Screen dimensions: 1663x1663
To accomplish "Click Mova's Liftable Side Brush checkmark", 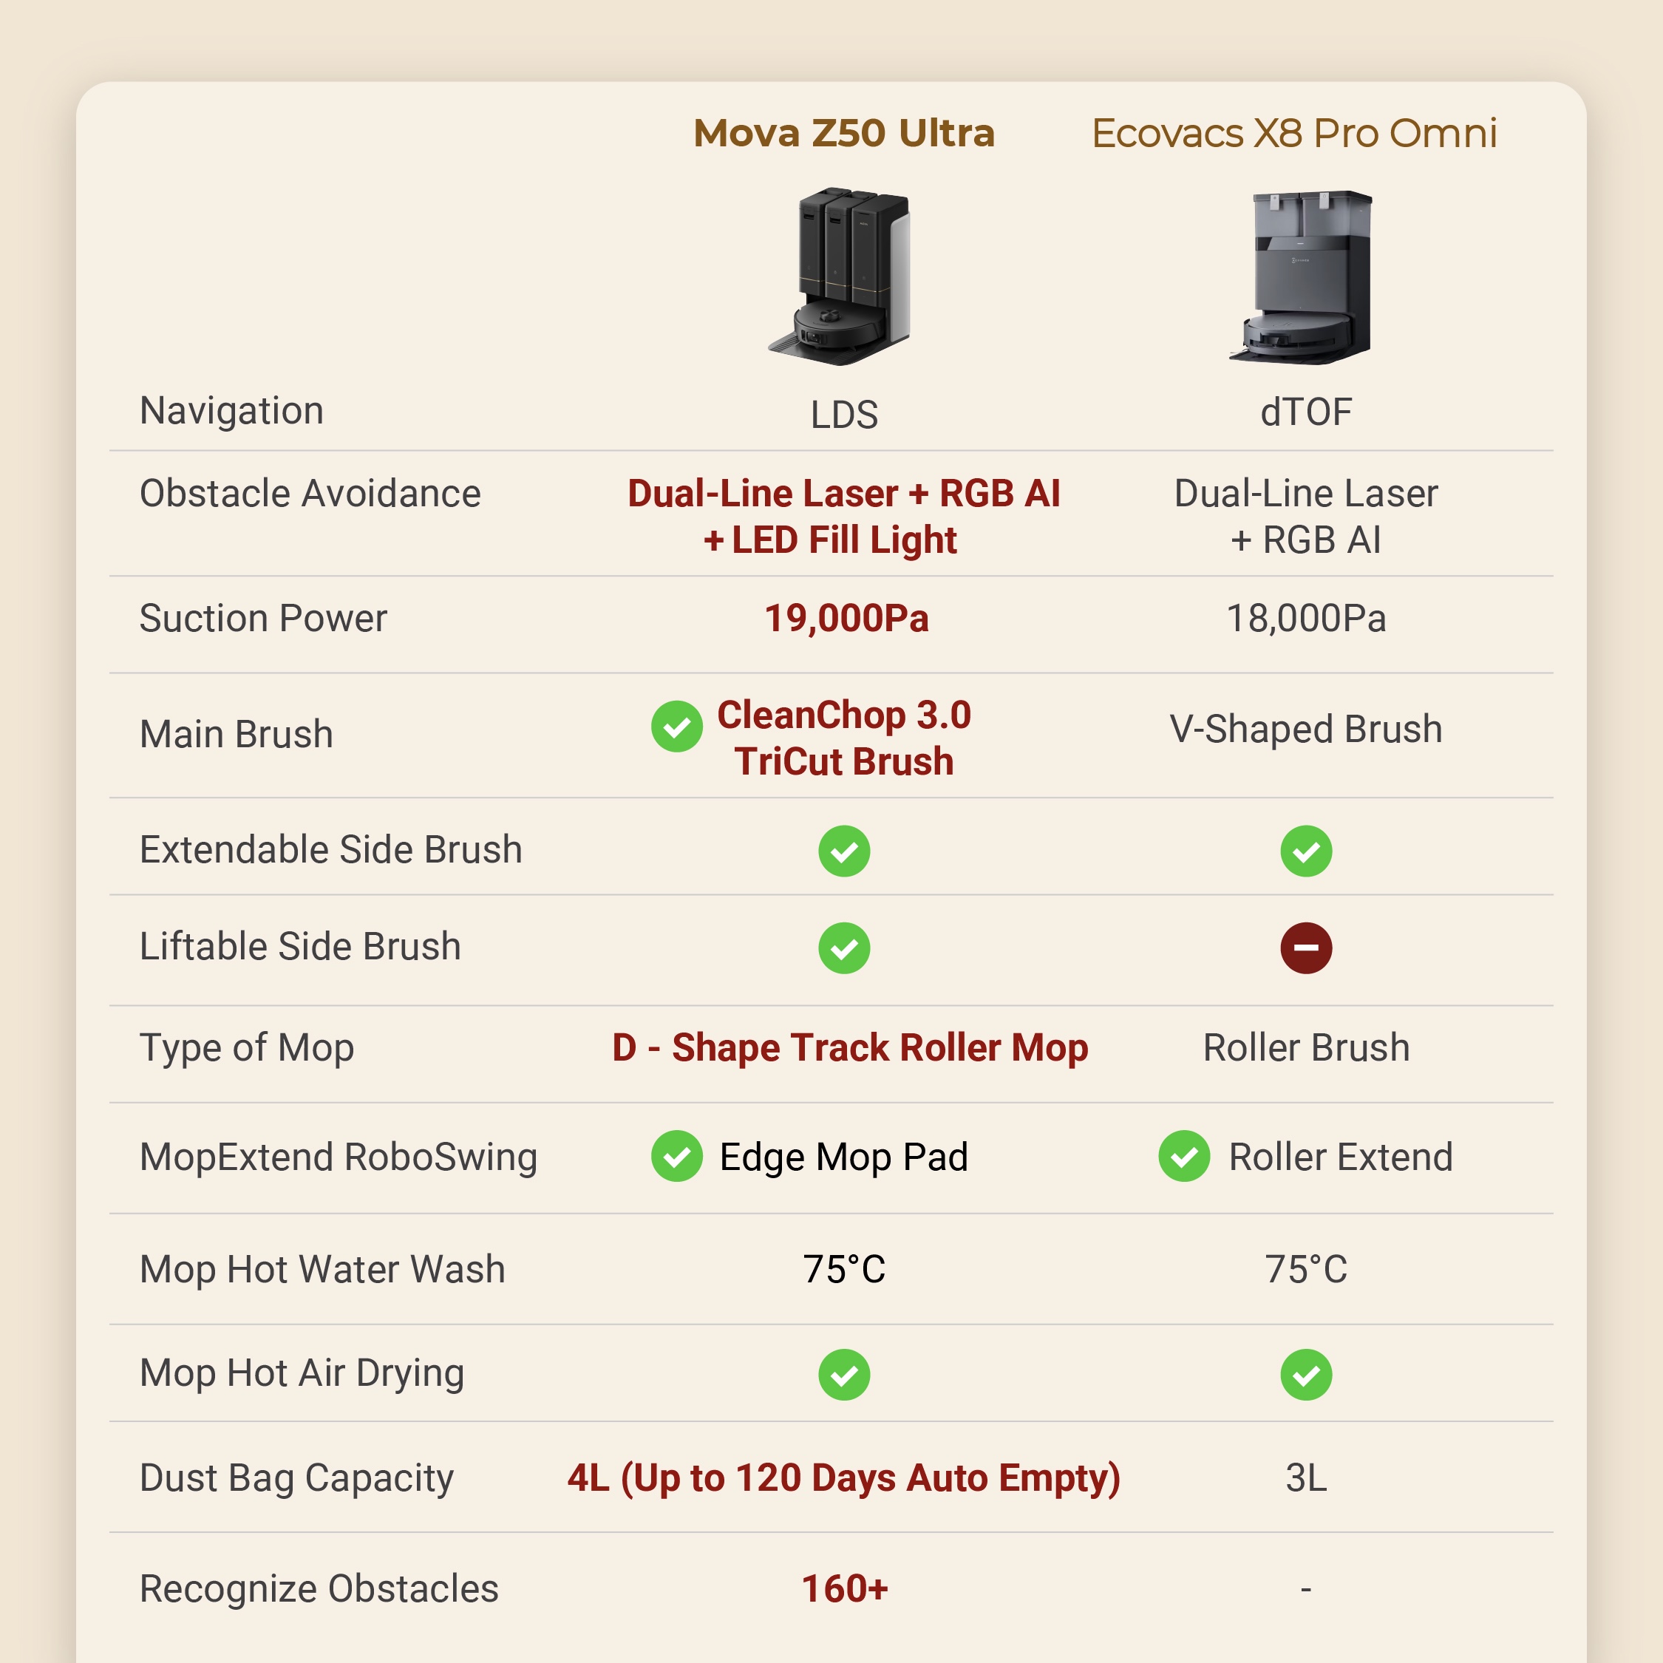I will 843,948.
